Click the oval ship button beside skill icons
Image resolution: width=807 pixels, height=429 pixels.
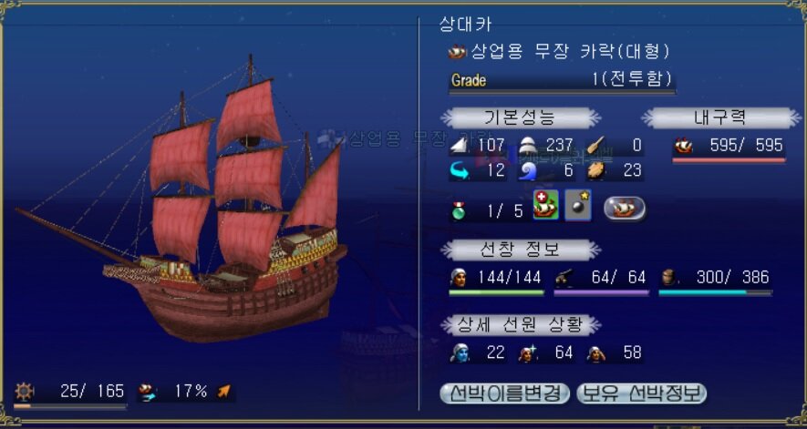click(x=625, y=209)
